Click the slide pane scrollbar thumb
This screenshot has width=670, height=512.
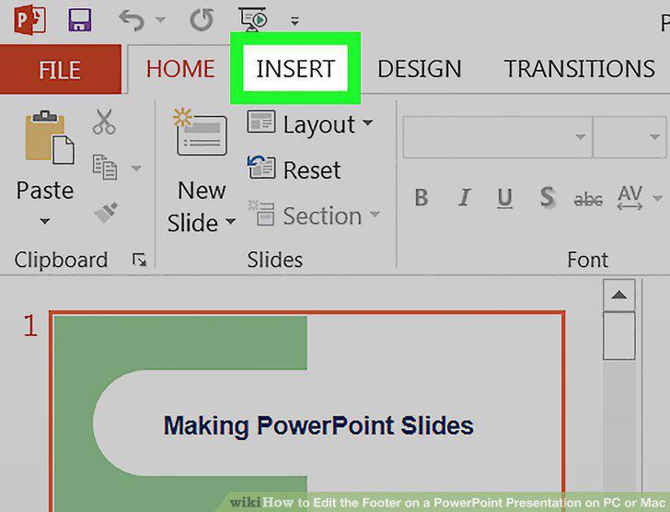[618, 335]
